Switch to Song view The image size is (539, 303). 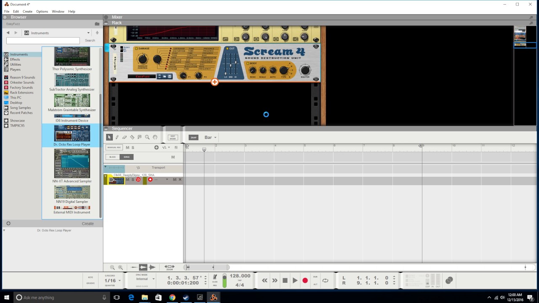click(x=126, y=157)
